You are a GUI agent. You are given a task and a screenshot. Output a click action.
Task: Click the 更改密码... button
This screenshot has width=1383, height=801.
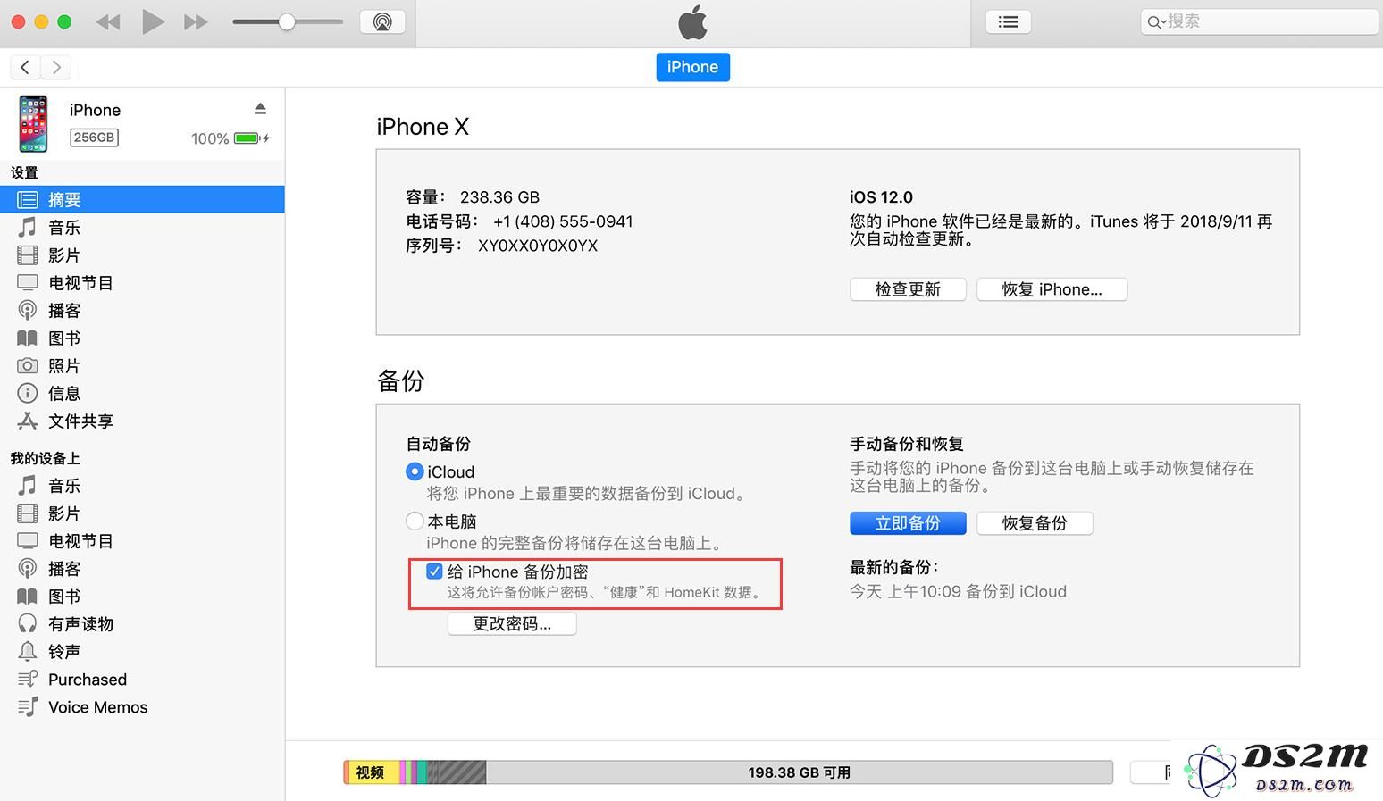tap(512, 624)
